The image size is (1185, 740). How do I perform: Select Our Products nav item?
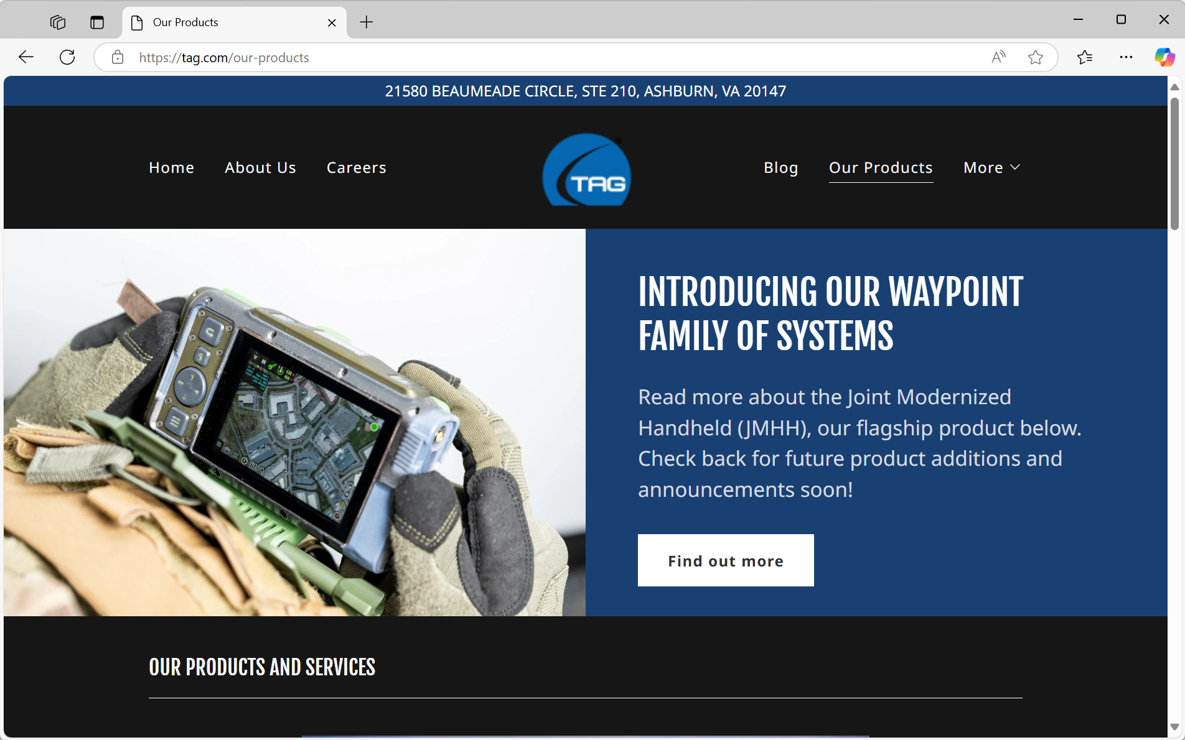[881, 168]
